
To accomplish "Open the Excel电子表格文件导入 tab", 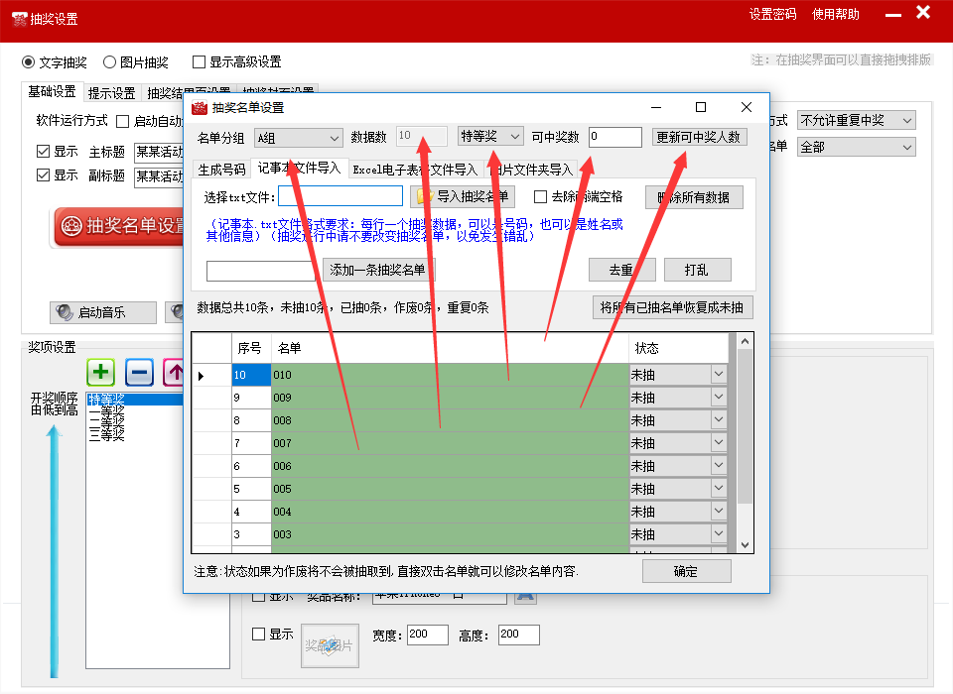I will tap(415, 170).
